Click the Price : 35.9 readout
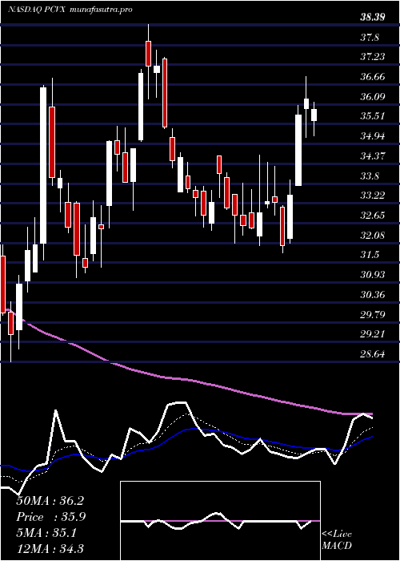The image size is (400, 561). tap(50, 517)
